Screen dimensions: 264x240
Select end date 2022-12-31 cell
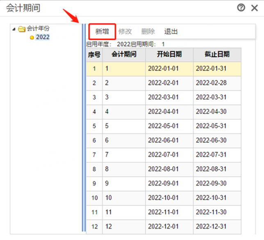click(x=217, y=227)
